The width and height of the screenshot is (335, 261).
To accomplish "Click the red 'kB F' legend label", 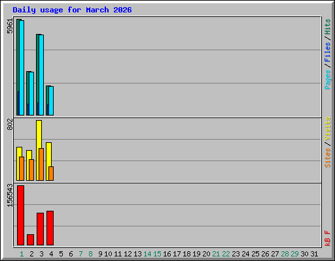I will coord(327,238).
